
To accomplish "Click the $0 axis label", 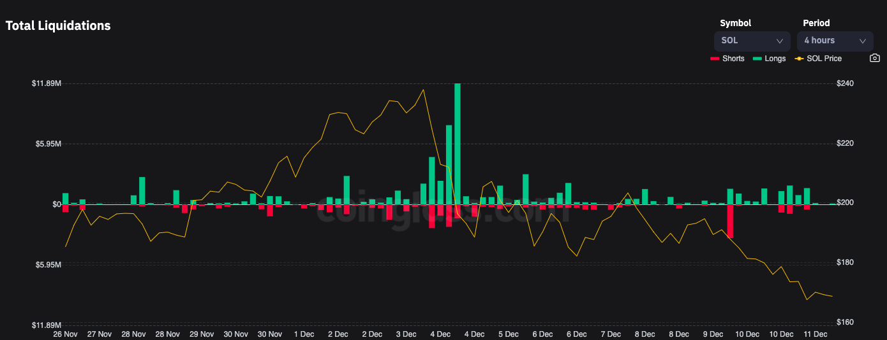I will click(57, 204).
